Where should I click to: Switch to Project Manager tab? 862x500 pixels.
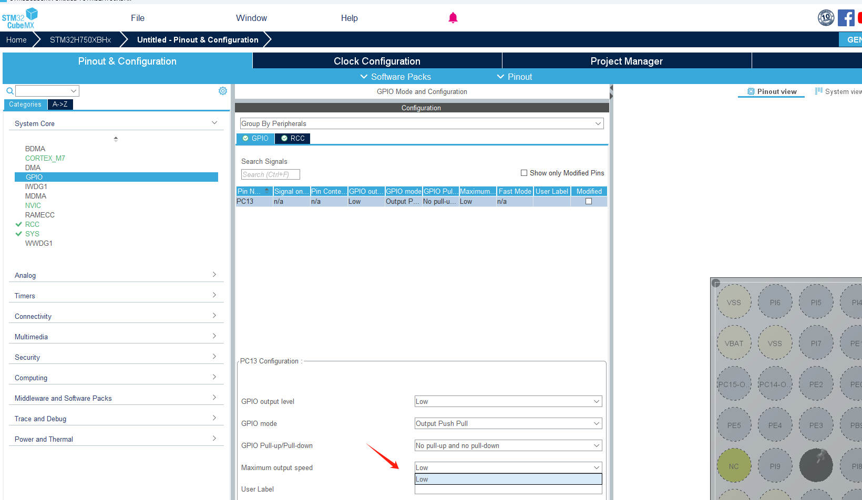click(x=627, y=61)
